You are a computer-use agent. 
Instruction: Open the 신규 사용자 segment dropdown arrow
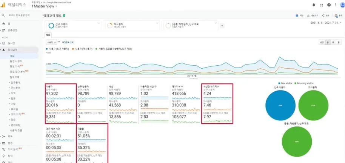[99, 23]
